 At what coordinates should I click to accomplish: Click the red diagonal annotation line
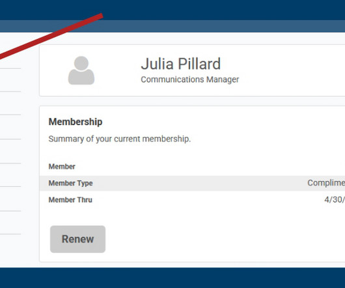pyautogui.click(x=51, y=36)
